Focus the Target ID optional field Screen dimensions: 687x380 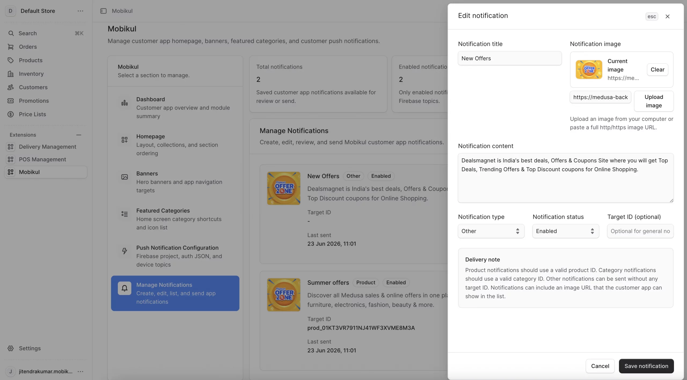640,231
